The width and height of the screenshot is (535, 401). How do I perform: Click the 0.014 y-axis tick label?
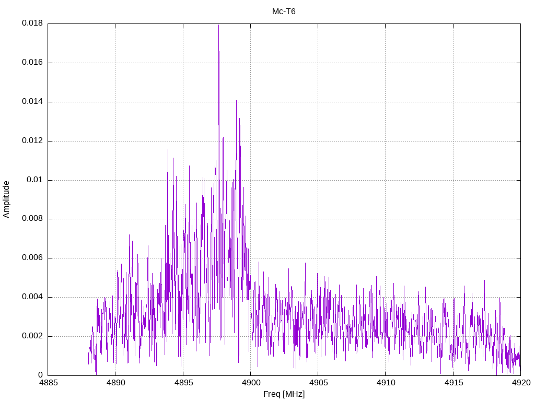point(32,102)
